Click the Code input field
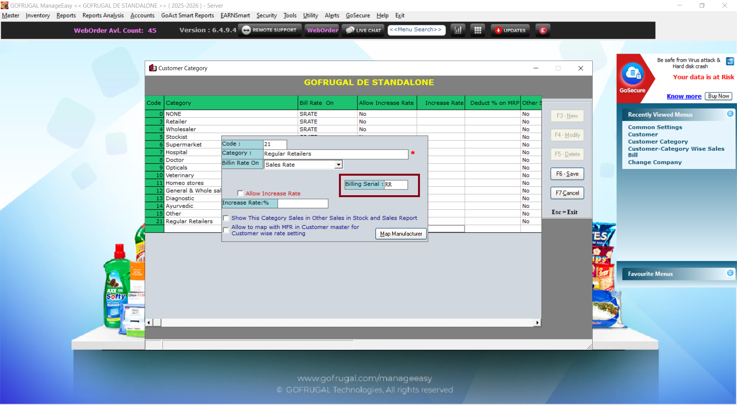This screenshot has width=737, height=405. point(275,144)
